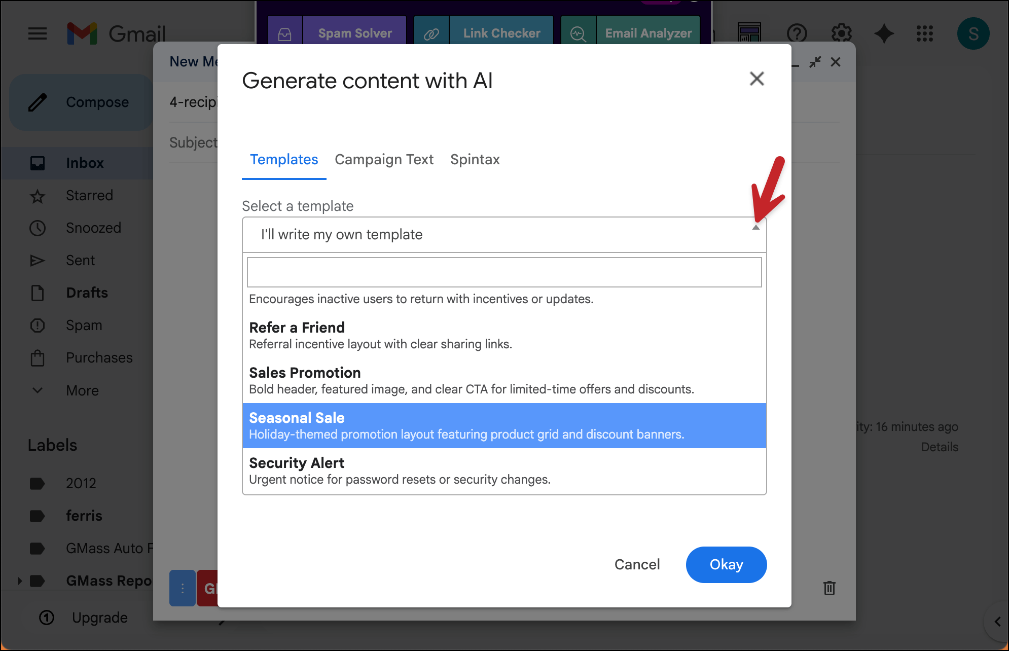Open the Email Analyzer tool
Image resolution: width=1009 pixels, height=651 pixels.
647,33
